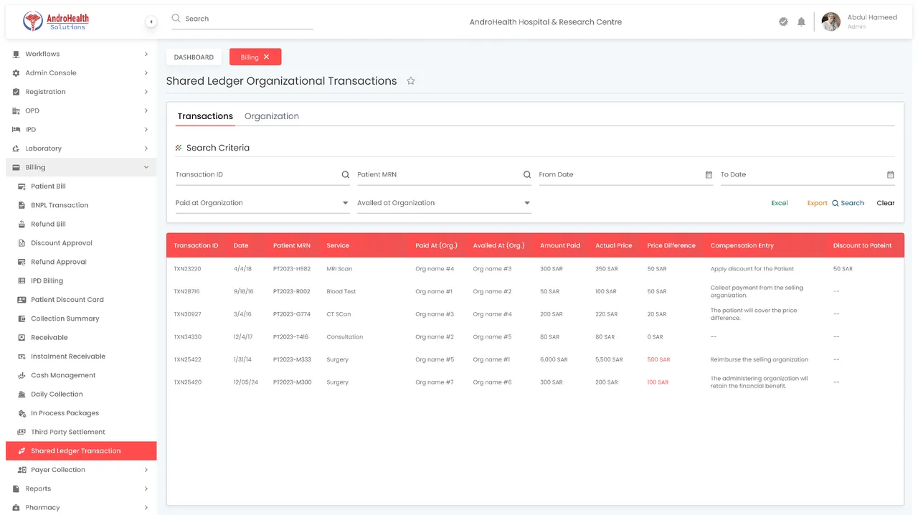Select transaction row TXN25420
Screen dimensions: 918x515
click(535, 382)
